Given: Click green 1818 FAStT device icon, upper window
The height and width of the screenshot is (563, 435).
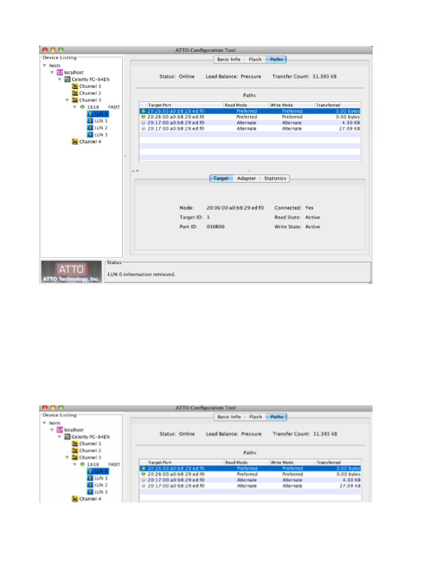Looking at the screenshot, I should tap(83, 107).
